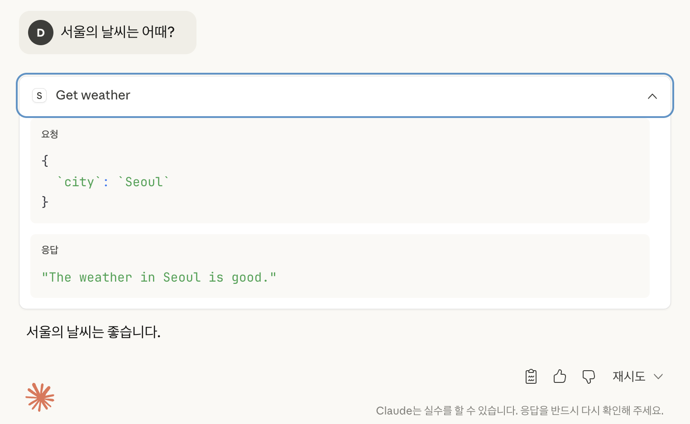The image size is (690, 424).
Task: Collapse the Get weather tool panel
Action: click(x=652, y=96)
